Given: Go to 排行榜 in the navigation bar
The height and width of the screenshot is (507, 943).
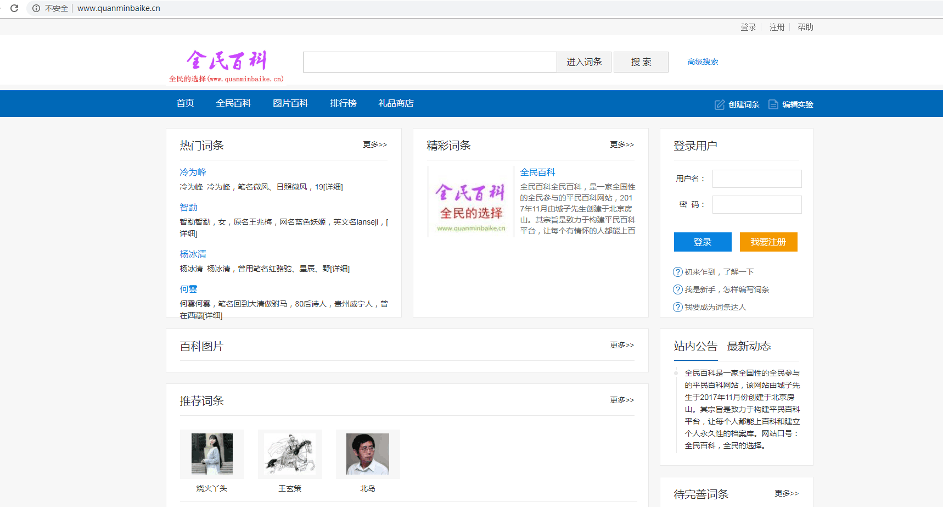Looking at the screenshot, I should (343, 103).
